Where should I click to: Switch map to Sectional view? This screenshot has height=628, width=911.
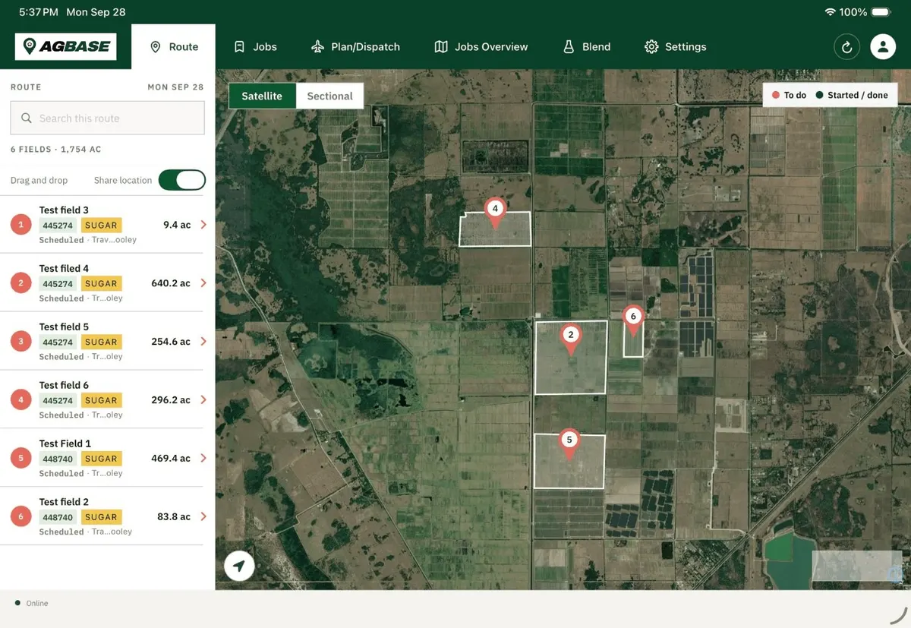[x=329, y=96]
